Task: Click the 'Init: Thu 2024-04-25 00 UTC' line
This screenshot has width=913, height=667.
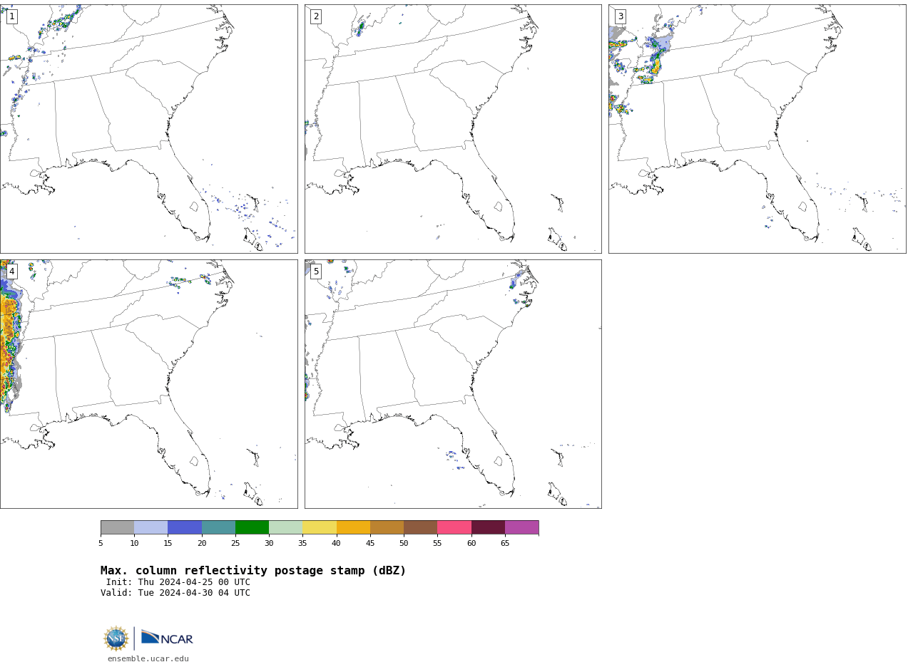Action: coord(178,582)
